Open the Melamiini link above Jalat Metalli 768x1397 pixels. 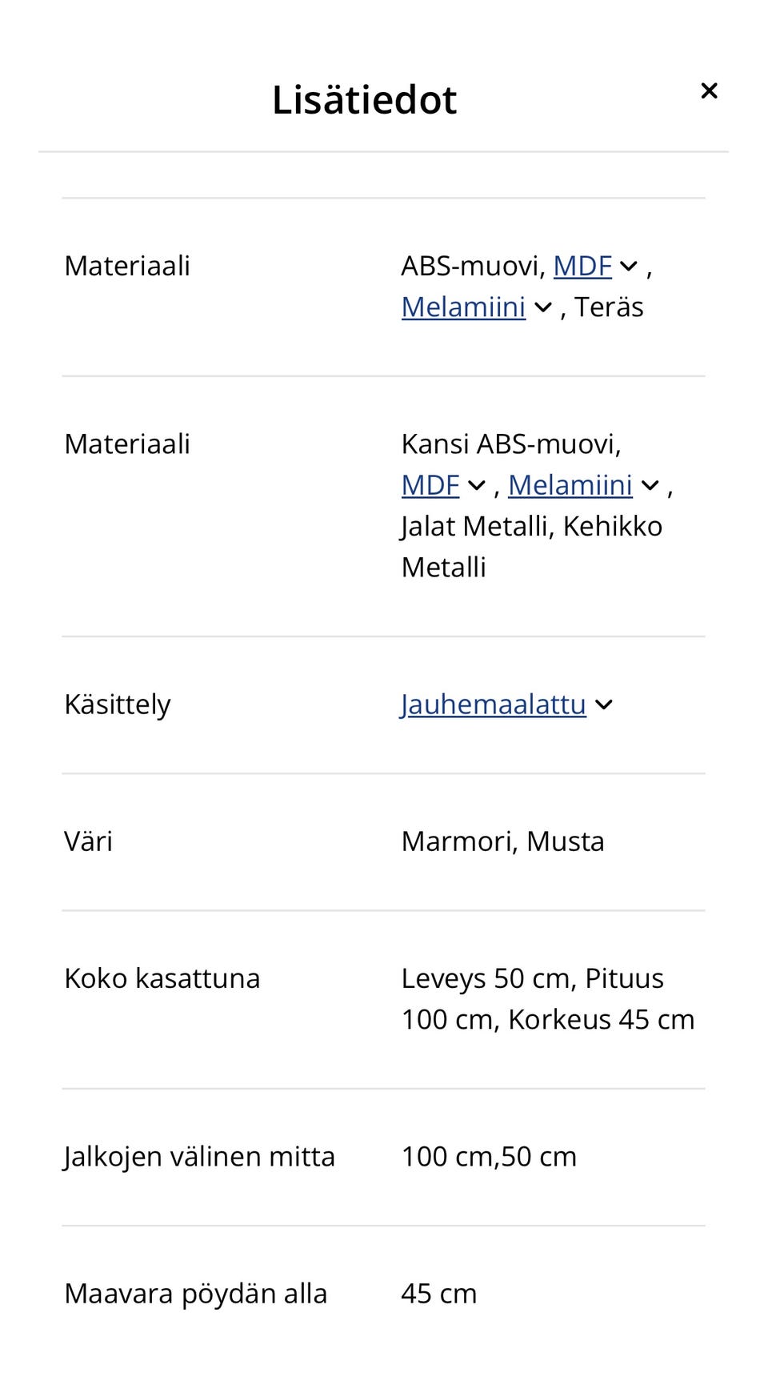tap(570, 485)
